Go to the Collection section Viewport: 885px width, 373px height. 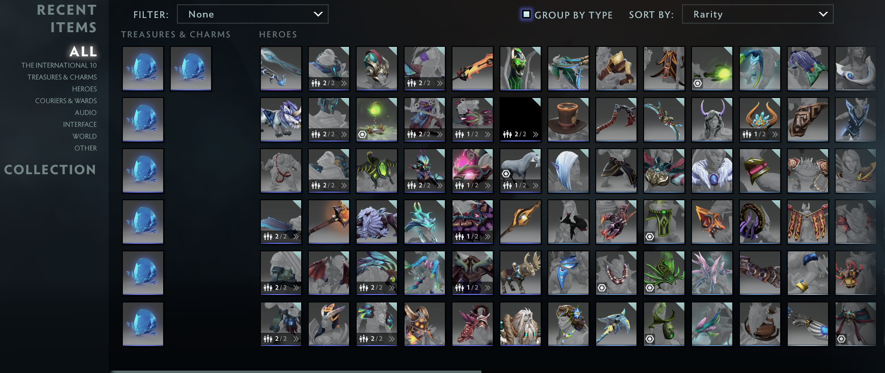(50, 169)
